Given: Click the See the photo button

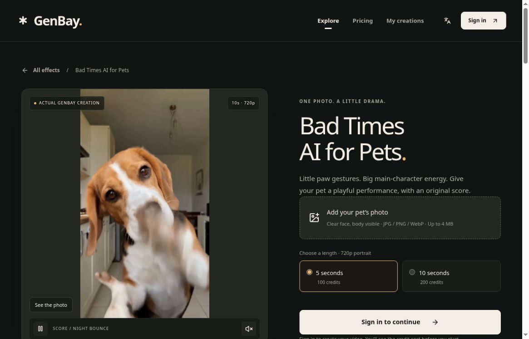Looking at the screenshot, I should (x=51, y=305).
